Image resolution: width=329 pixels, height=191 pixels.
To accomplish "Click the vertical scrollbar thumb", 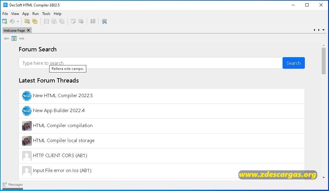I will point(323,61).
